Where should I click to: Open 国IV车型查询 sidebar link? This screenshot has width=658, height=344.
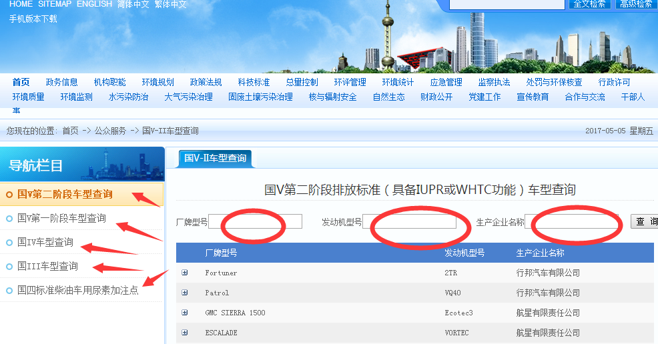[x=45, y=242]
